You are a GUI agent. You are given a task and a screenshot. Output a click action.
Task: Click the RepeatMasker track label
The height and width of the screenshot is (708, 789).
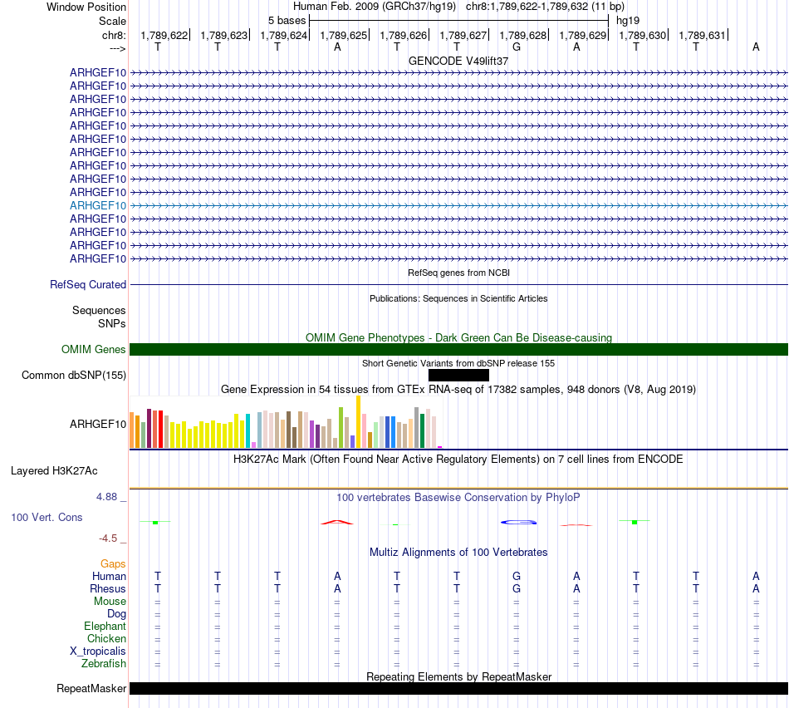91,688
